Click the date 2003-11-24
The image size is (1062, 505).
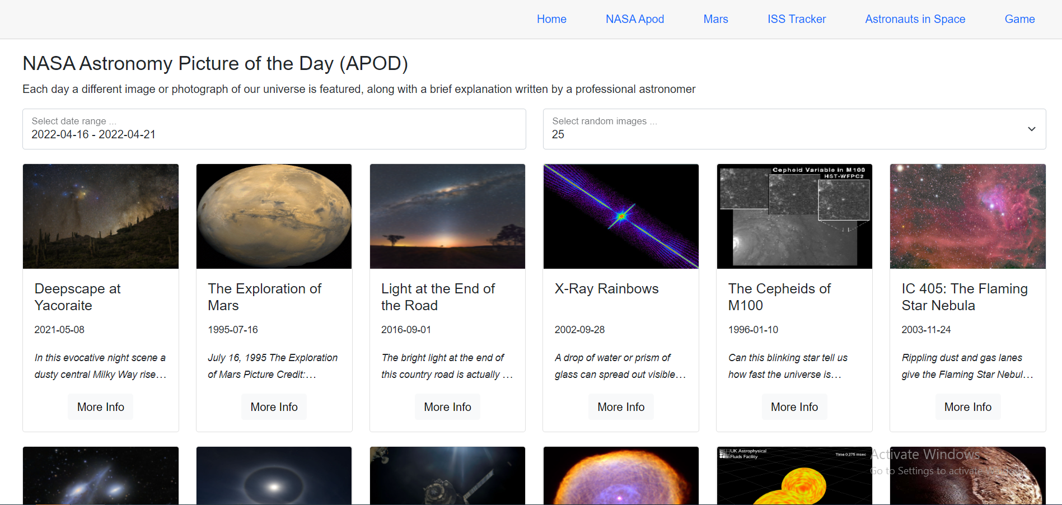tap(927, 330)
